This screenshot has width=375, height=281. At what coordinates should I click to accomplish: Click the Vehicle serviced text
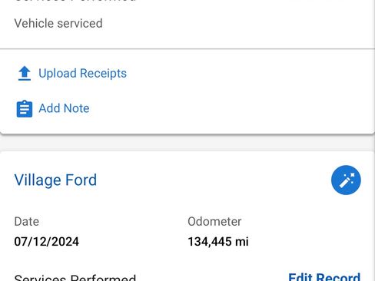tap(58, 23)
